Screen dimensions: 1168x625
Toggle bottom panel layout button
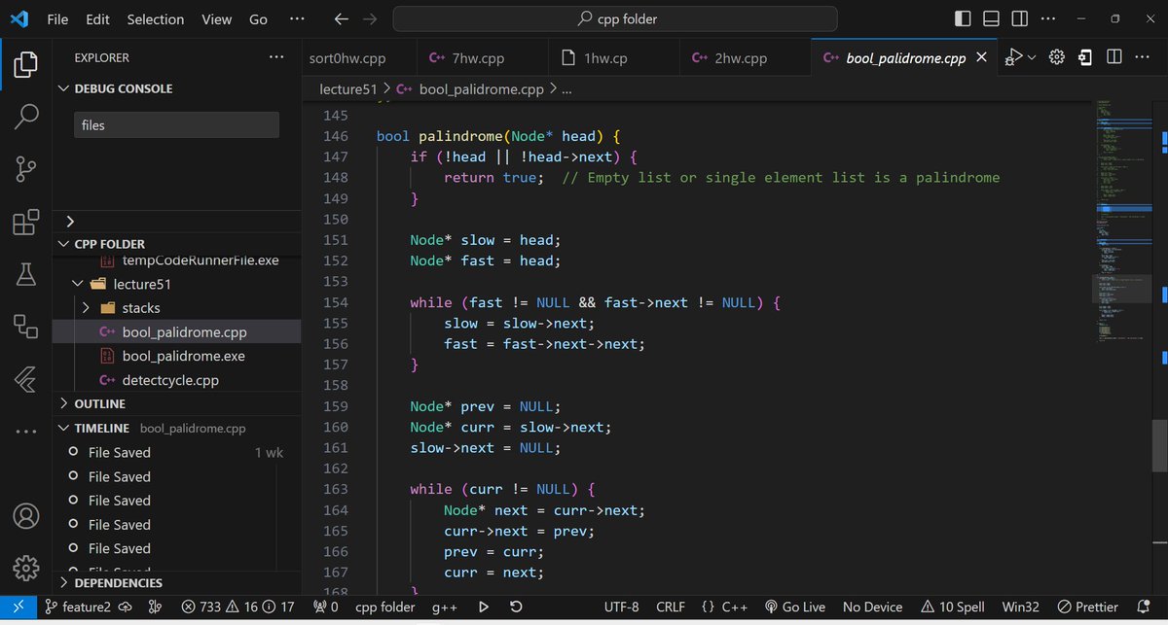pos(991,18)
